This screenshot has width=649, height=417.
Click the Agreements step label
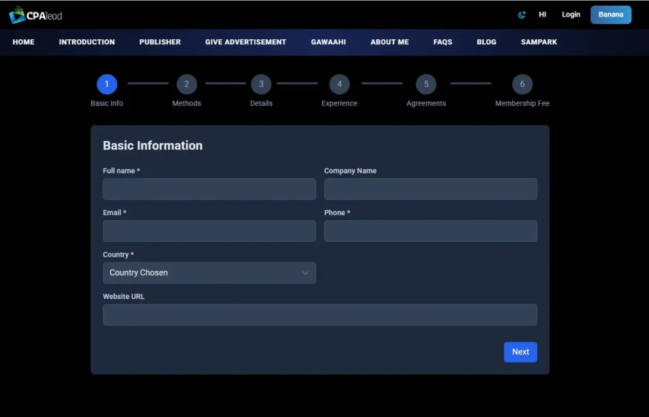tap(426, 103)
